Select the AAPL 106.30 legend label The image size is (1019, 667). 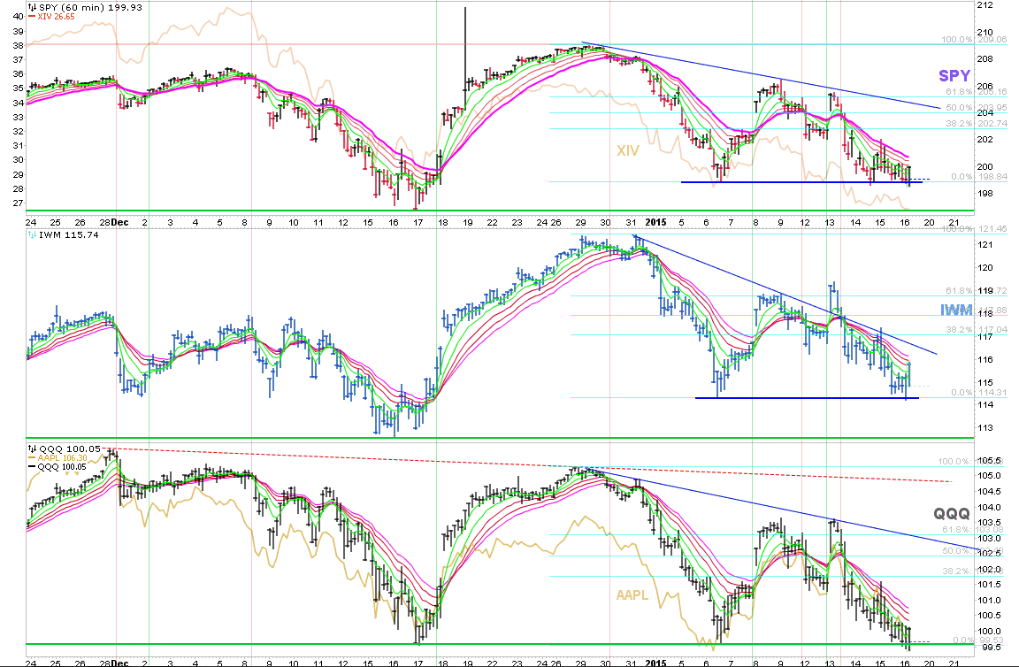coord(63,457)
